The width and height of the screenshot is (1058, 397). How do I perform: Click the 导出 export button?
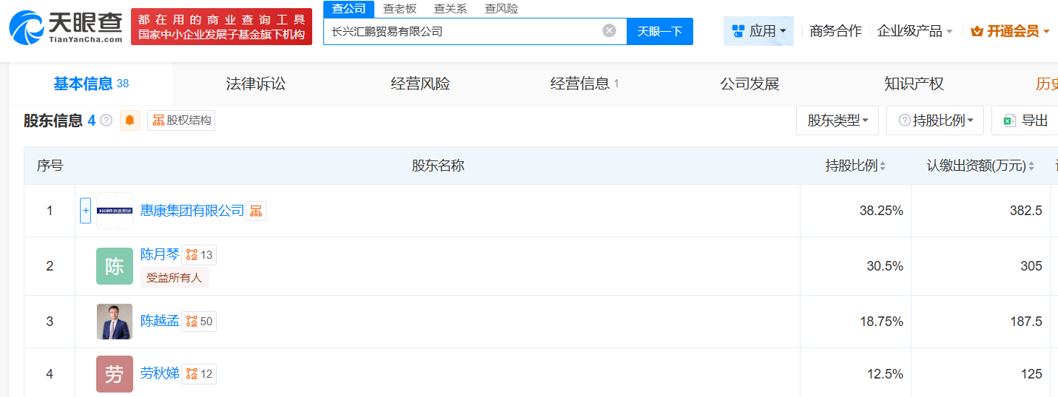[1025, 121]
